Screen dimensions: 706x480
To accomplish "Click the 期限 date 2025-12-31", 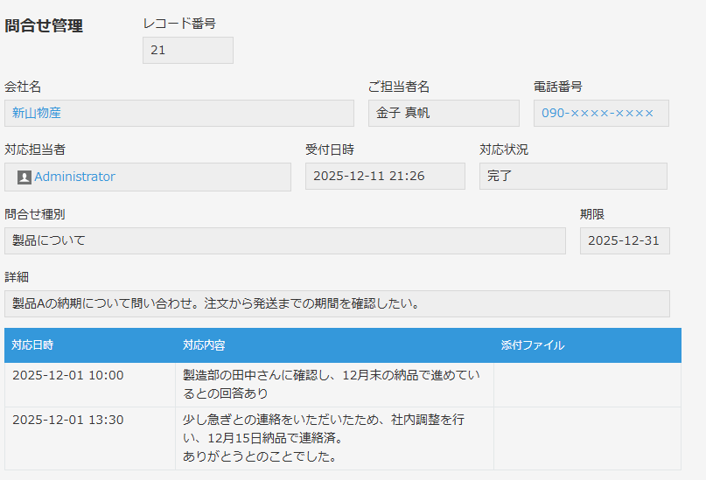I will click(624, 240).
